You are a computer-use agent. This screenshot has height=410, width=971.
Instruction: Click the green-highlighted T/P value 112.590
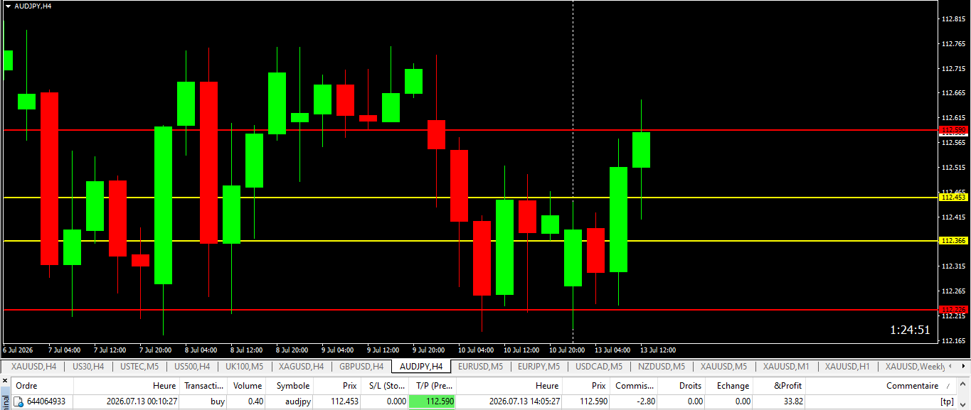(433, 402)
